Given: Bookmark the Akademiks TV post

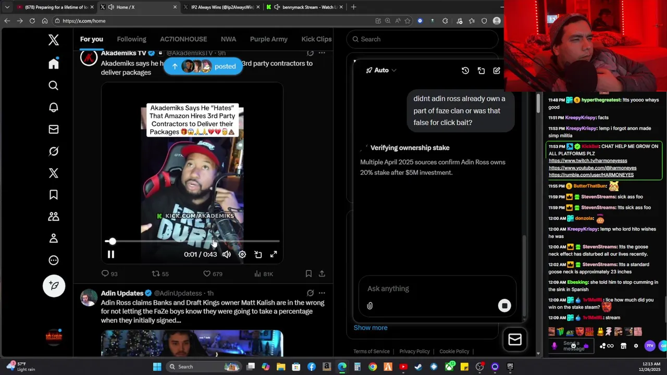Looking at the screenshot, I should click(x=308, y=273).
